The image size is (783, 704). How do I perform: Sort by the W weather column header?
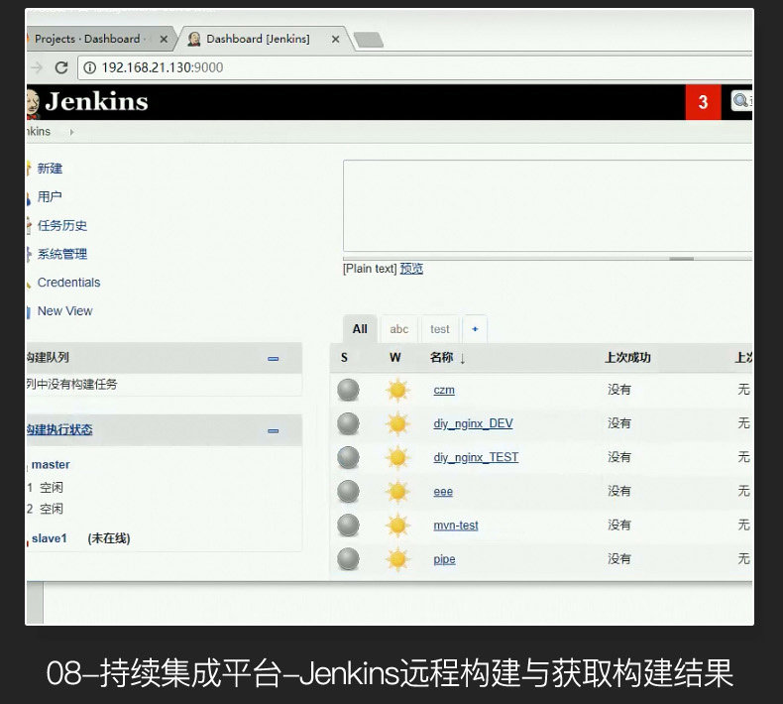pyautogui.click(x=395, y=358)
